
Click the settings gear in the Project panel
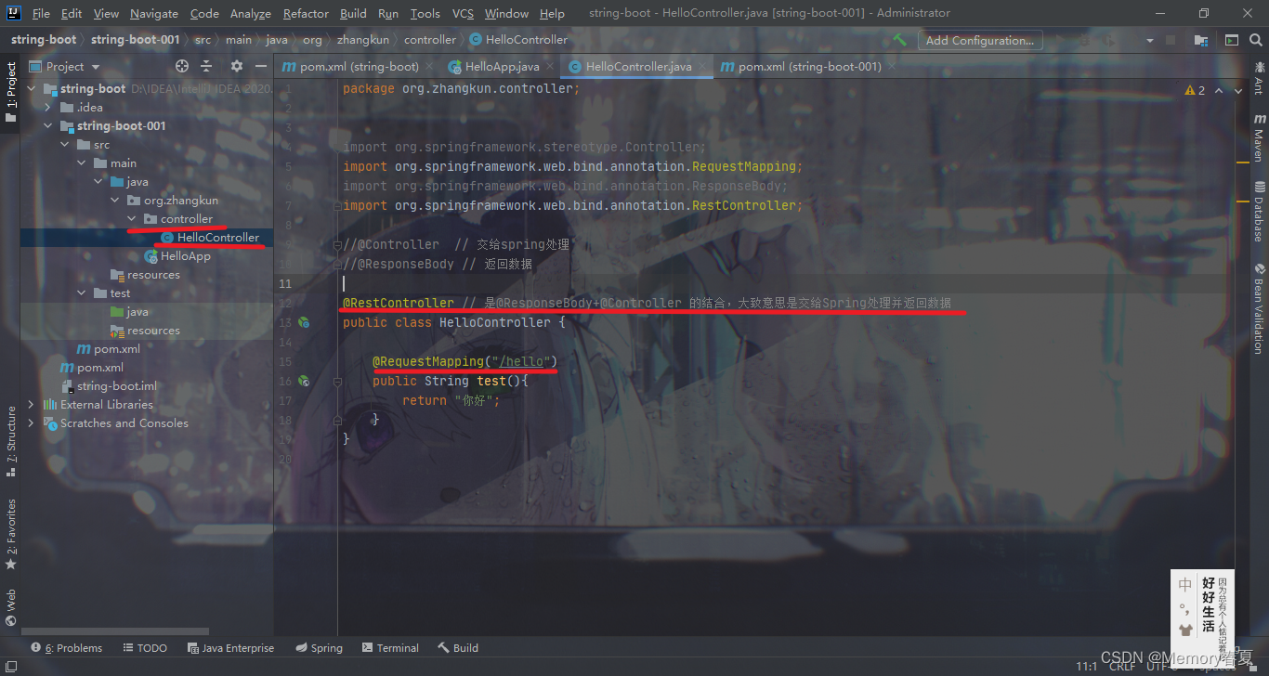click(237, 66)
